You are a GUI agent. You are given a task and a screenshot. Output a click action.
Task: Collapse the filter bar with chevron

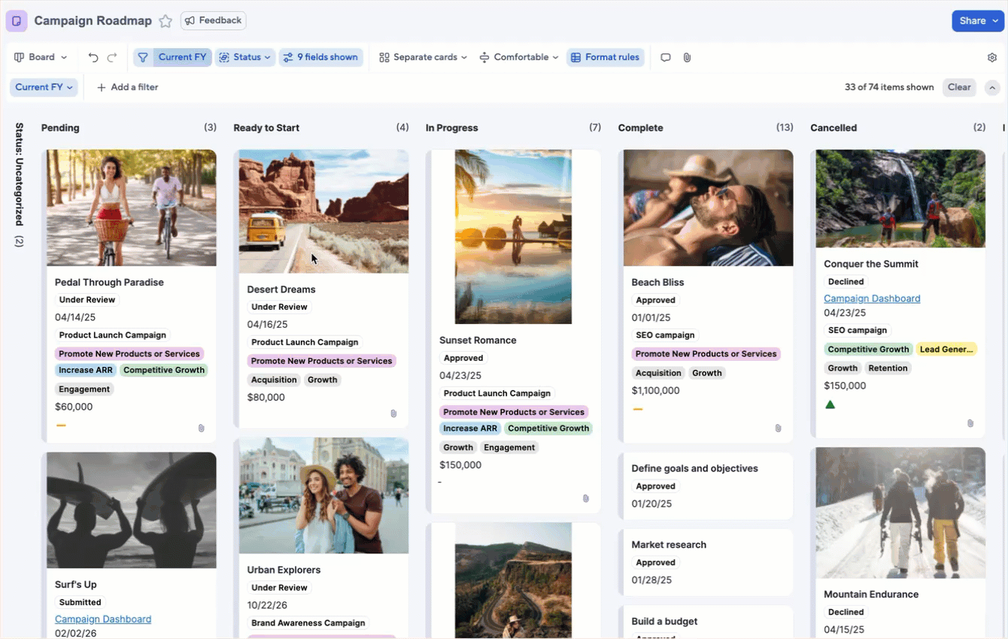point(992,87)
